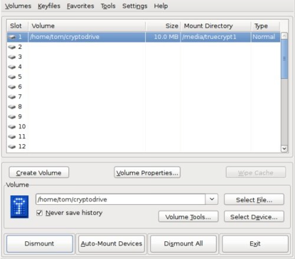Viewport: 295px width, 259px height.
Task: Click the Select Device button
Action: pyautogui.click(x=254, y=216)
